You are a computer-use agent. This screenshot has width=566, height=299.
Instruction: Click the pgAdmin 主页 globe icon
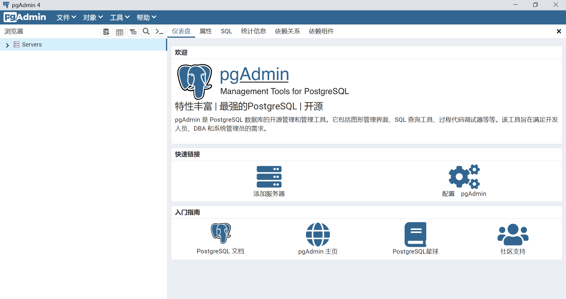pyautogui.click(x=318, y=234)
